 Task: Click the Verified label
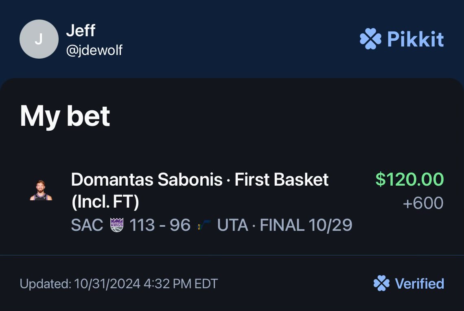click(x=420, y=283)
